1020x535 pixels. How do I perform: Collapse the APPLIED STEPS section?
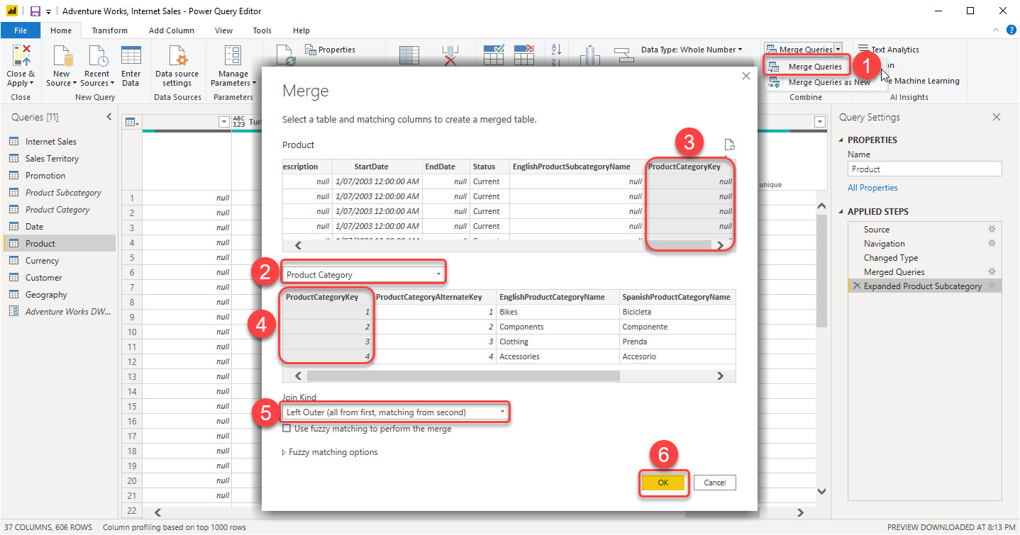[842, 211]
